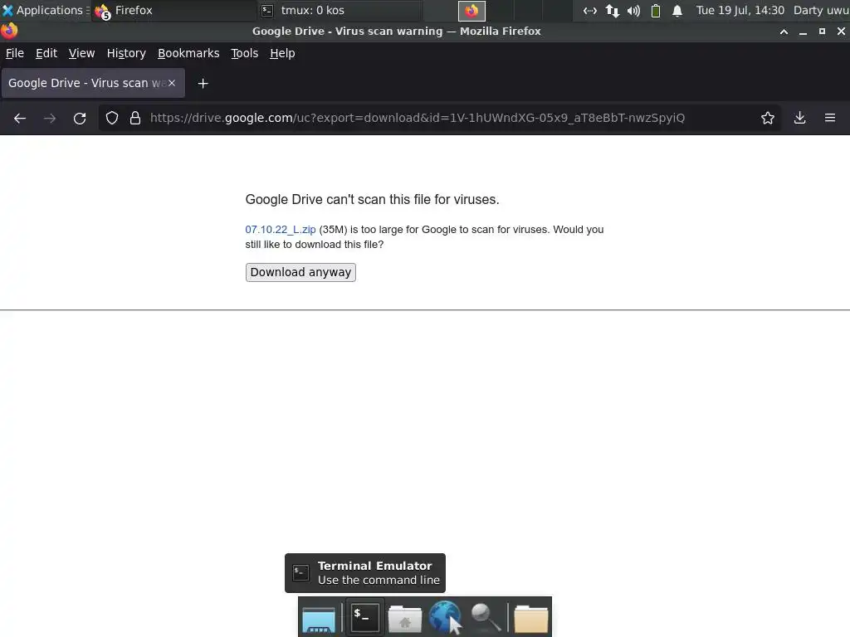Click Show Desktop icon in dock

coord(319,619)
